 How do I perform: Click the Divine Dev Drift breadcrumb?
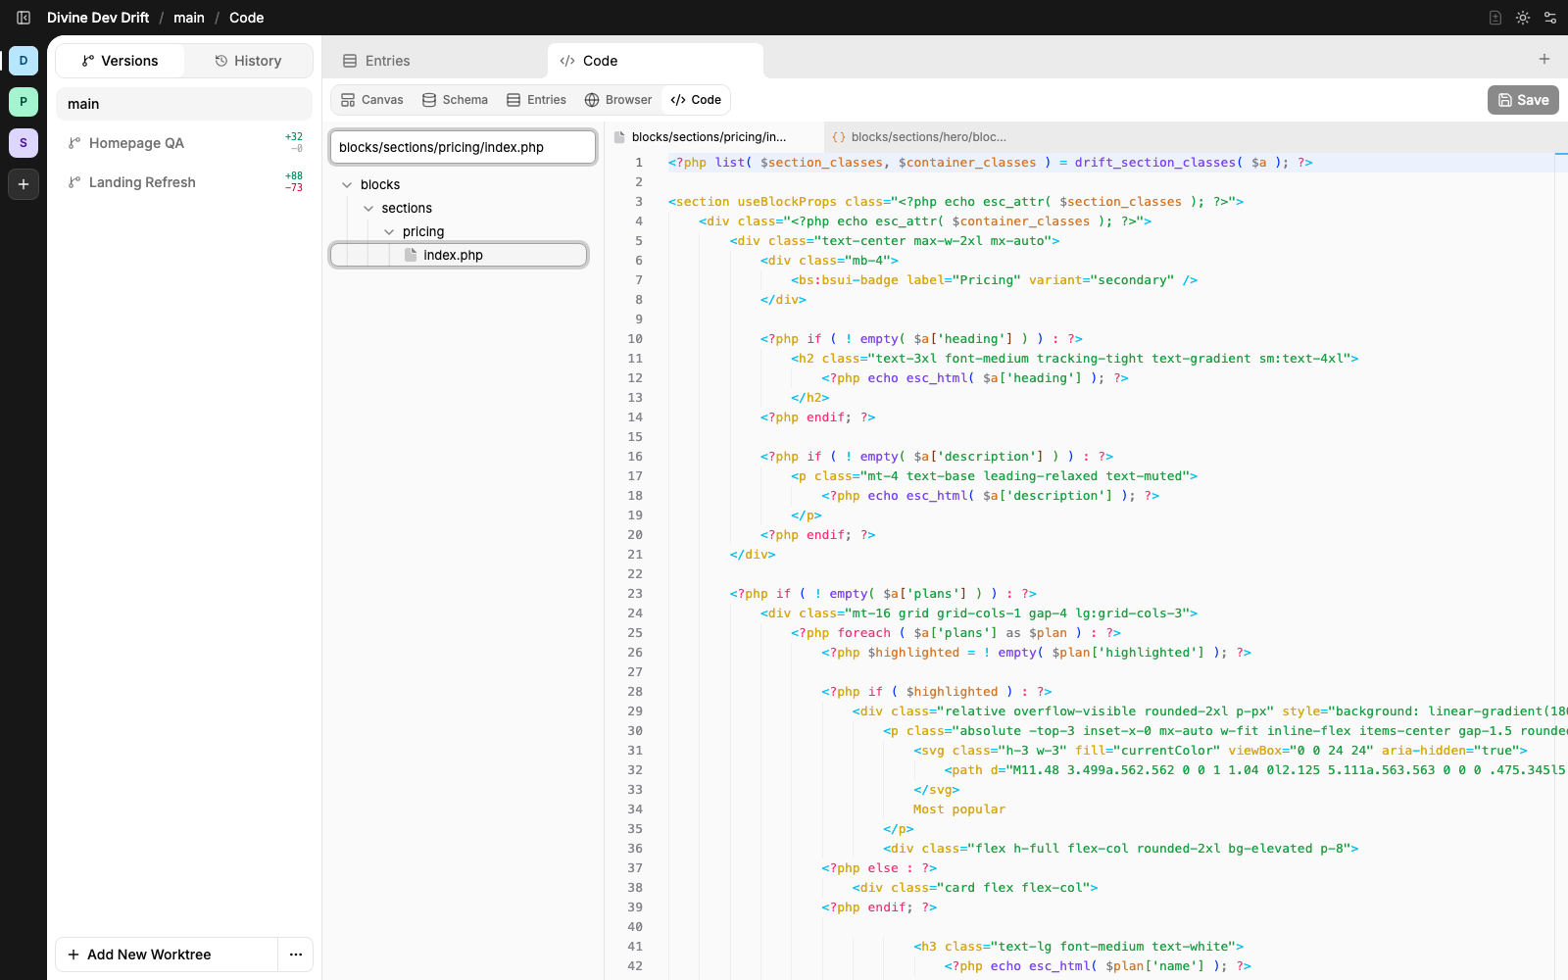98,18
